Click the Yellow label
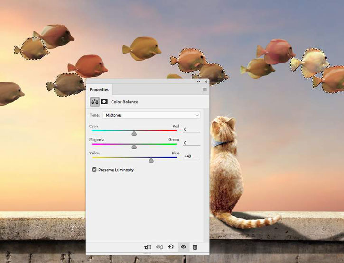The height and width of the screenshot is (263, 344). [x=94, y=153]
